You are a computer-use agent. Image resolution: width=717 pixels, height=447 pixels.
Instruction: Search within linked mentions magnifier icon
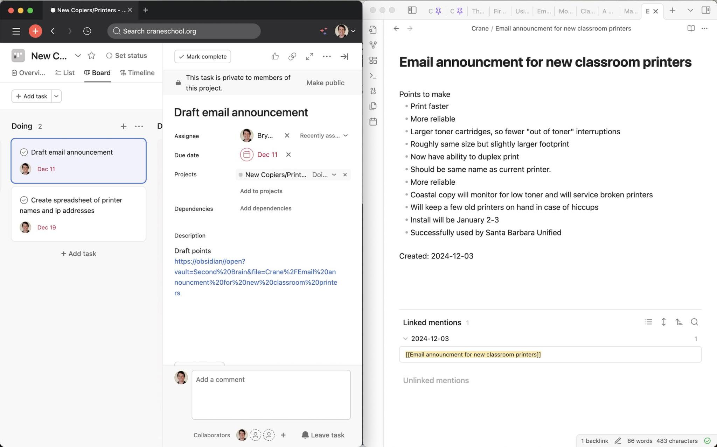[x=694, y=322]
